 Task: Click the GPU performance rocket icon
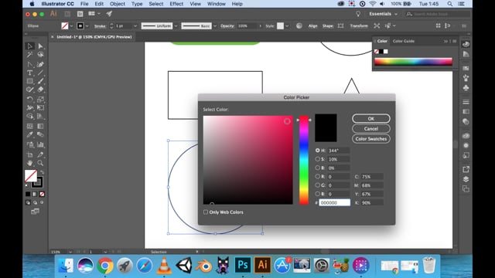tap(109, 14)
